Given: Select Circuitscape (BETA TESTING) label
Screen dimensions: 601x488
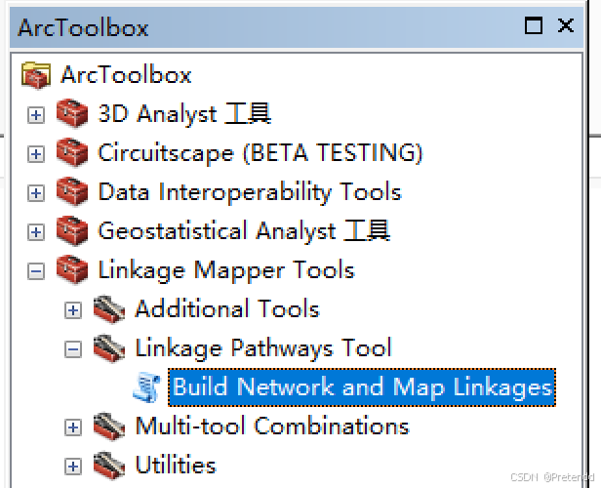Looking at the screenshot, I should pos(260,153).
